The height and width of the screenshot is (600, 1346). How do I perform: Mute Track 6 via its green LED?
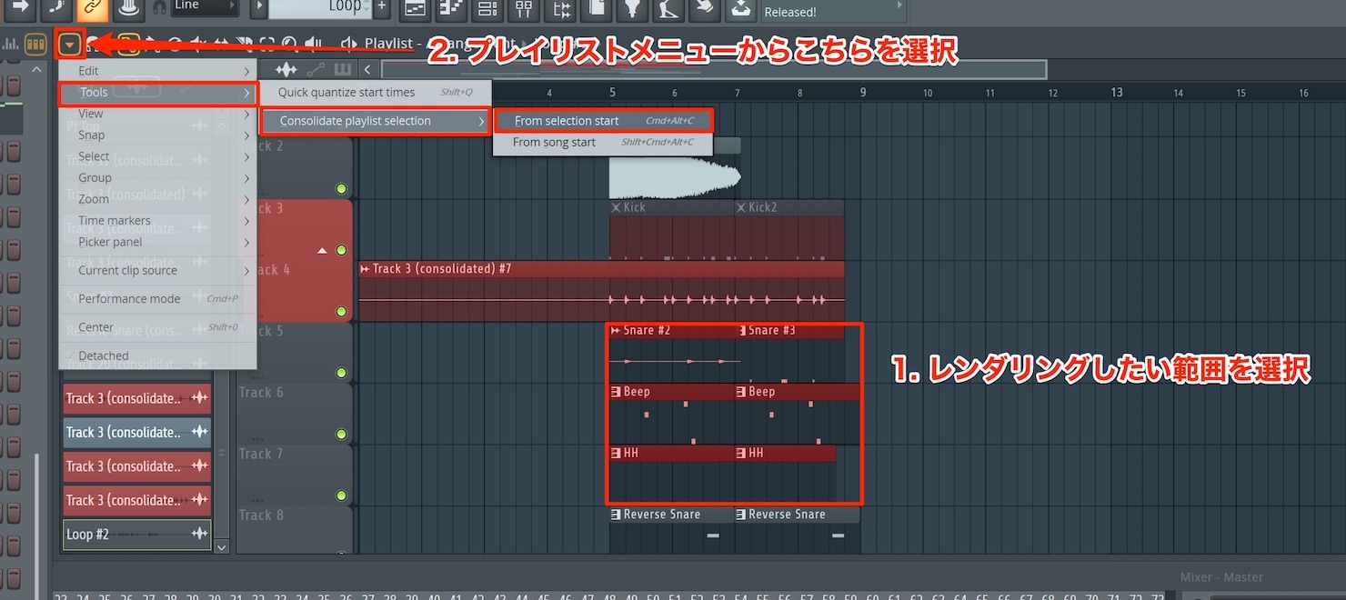(341, 435)
